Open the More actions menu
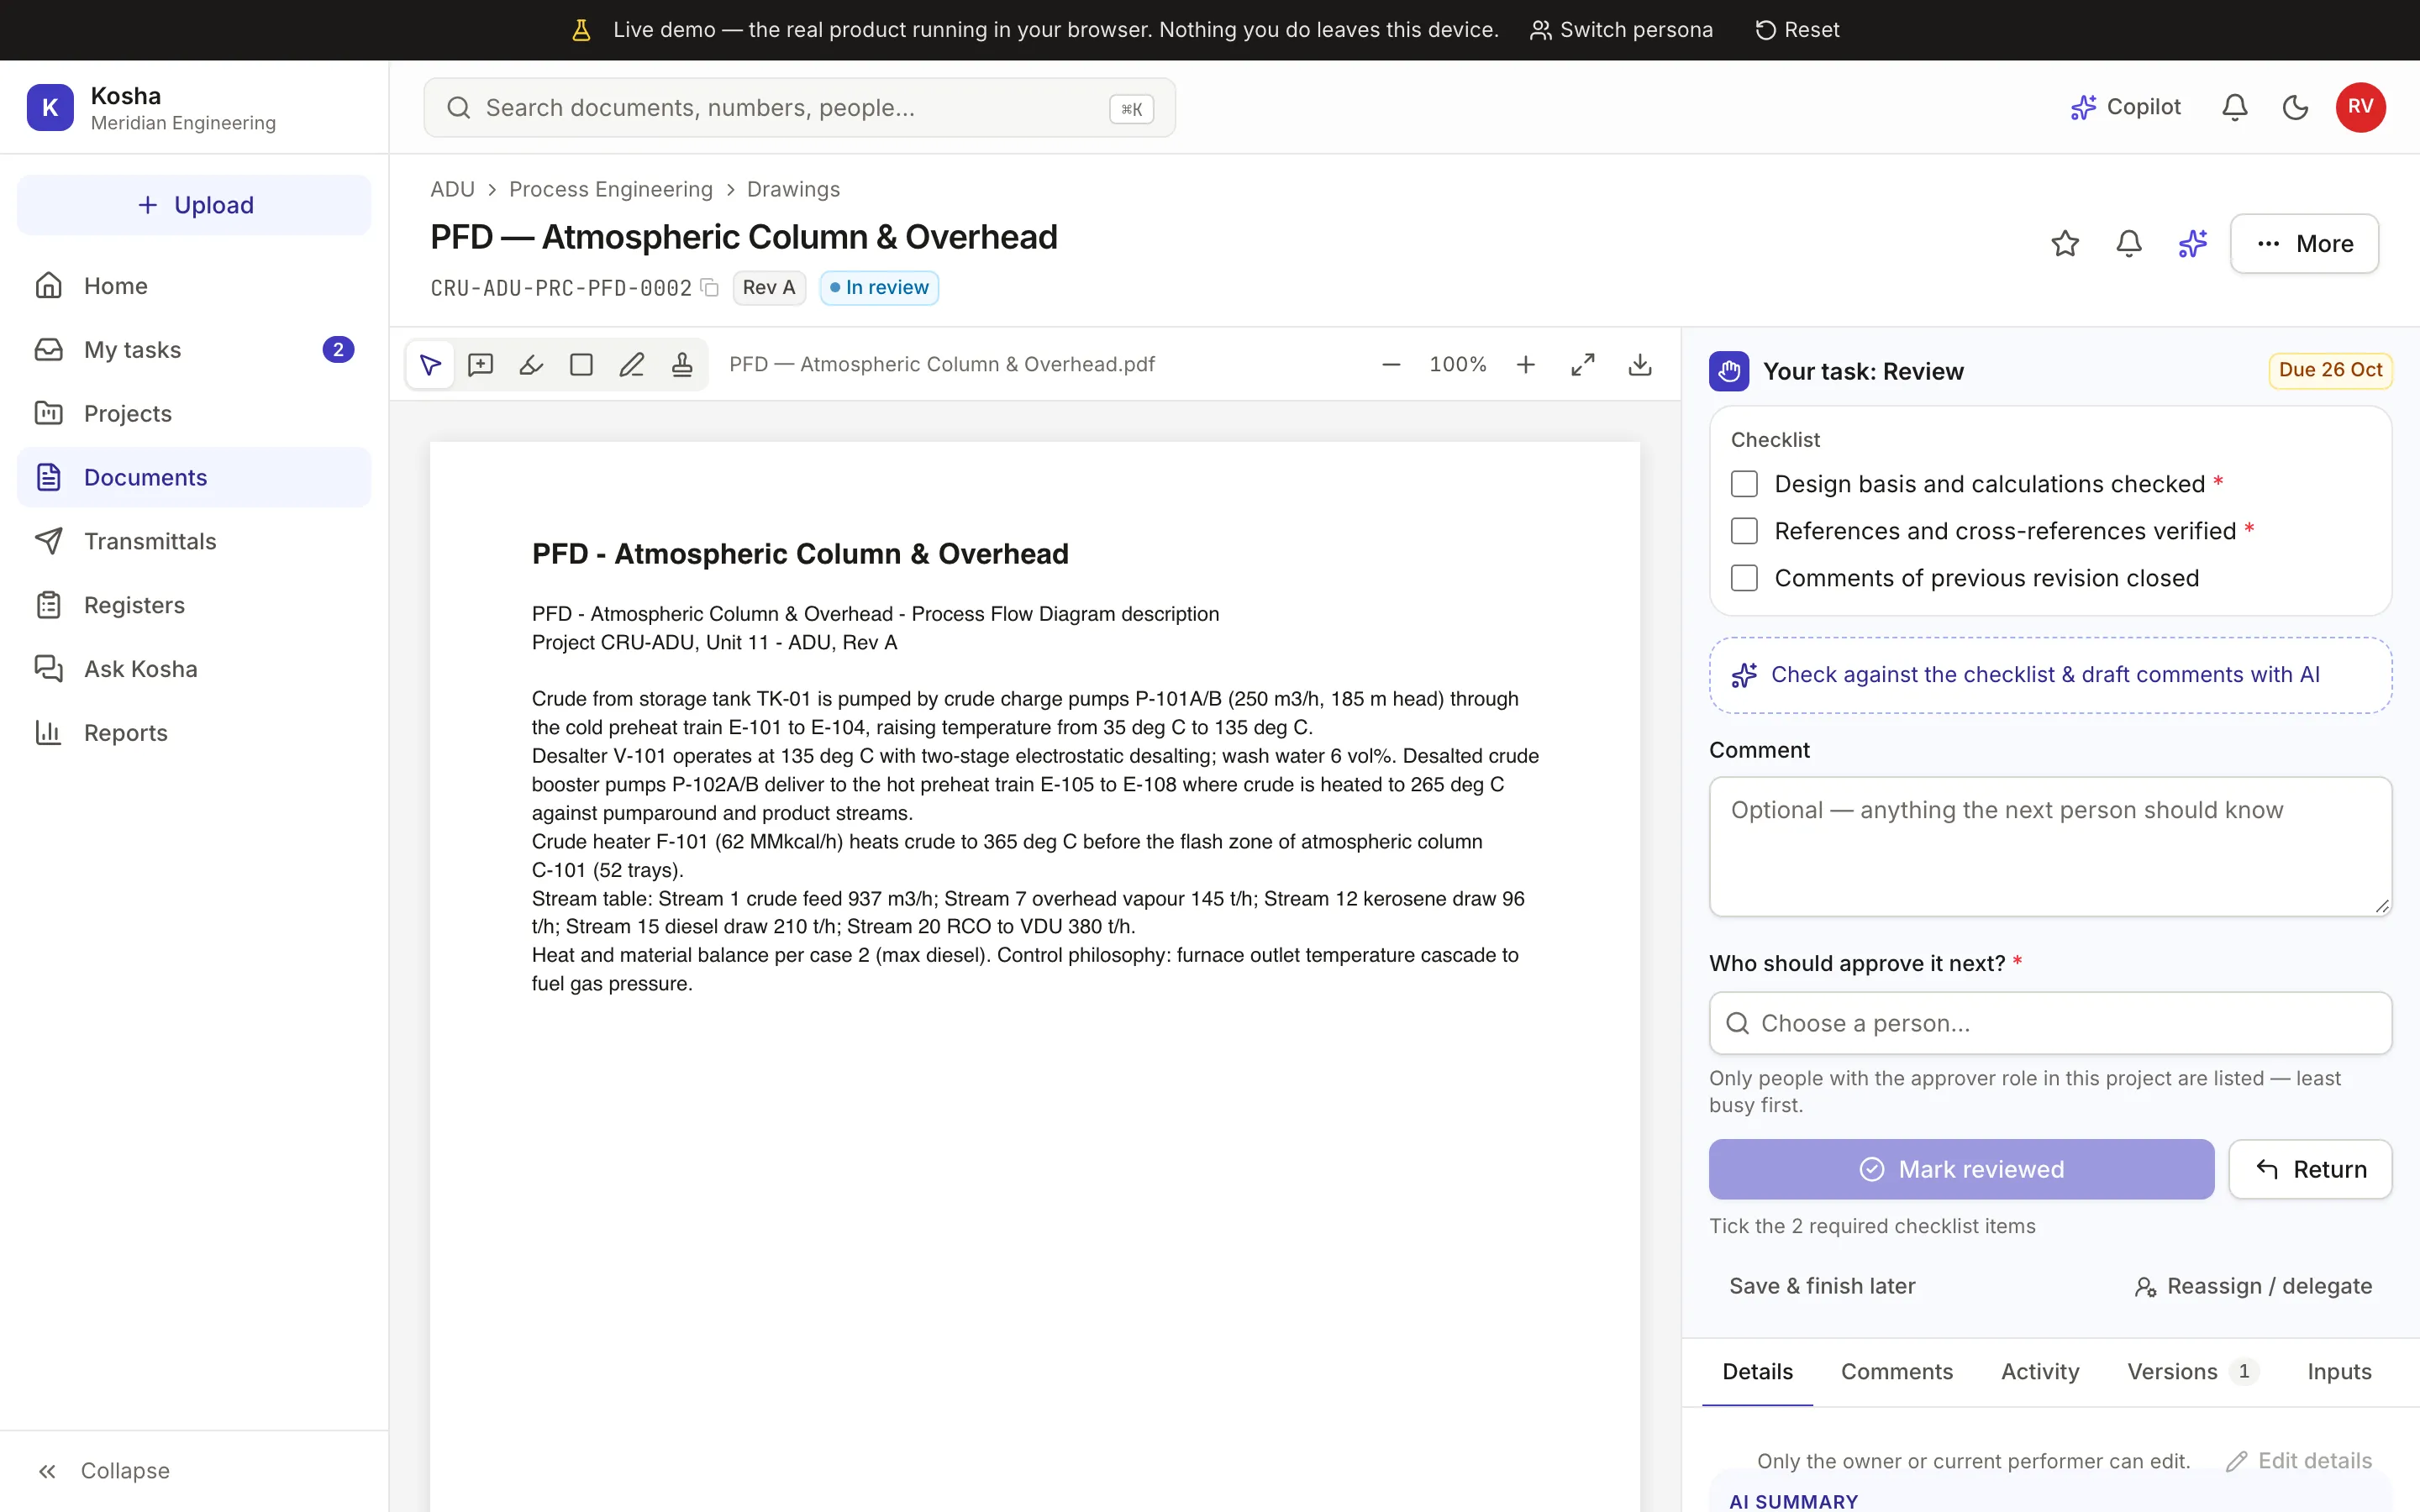2420x1512 pixels. point(2304,244)
